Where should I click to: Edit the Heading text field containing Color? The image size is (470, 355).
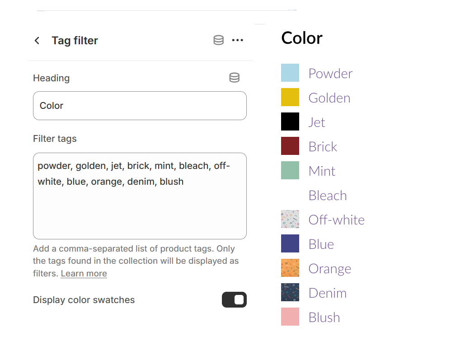(x=140, y=106)
